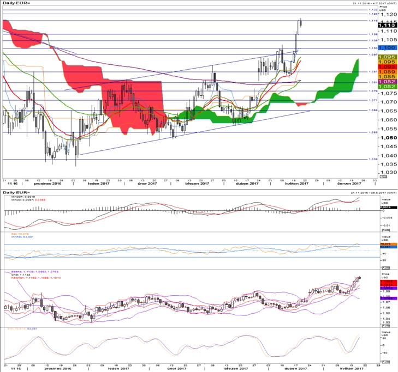
Task: Click the KelChan indicator legend label
Action: tap(36, 278)
